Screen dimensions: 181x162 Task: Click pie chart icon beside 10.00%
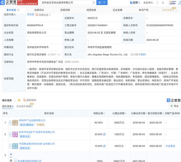104,146
